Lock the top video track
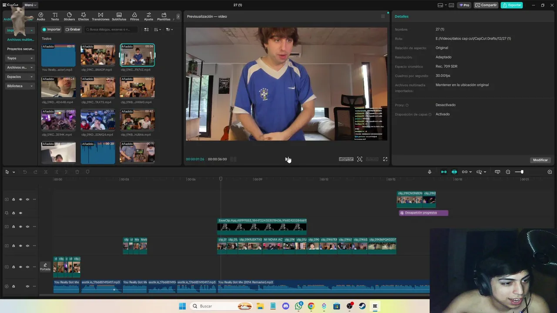The image size is (557, 313). coord(13,200)
